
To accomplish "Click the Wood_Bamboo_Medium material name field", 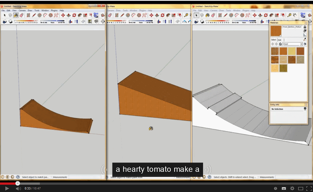I will click(292, 27).
